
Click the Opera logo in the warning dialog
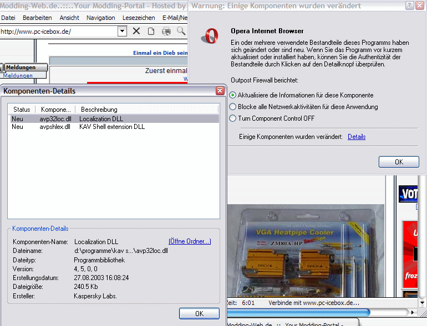(210, 35)
